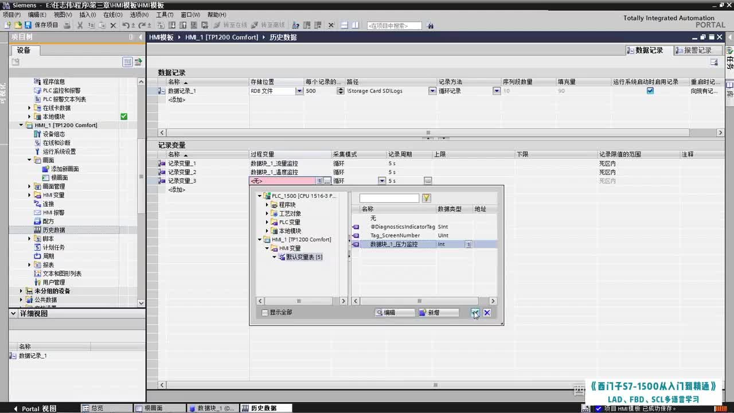Click the stepper for records count 500
The image size is (734, 413).
[341, 91]
